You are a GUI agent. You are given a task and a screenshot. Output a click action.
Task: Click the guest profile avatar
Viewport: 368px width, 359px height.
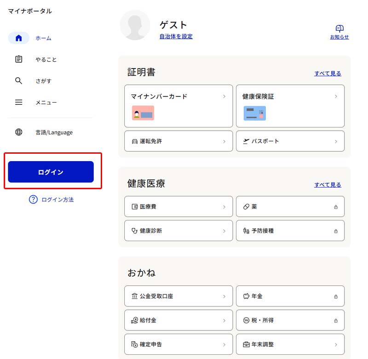(135, 25)
